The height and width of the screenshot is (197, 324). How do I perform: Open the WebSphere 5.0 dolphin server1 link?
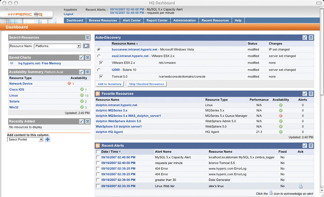pyautogui.click(x=119, y=127)
